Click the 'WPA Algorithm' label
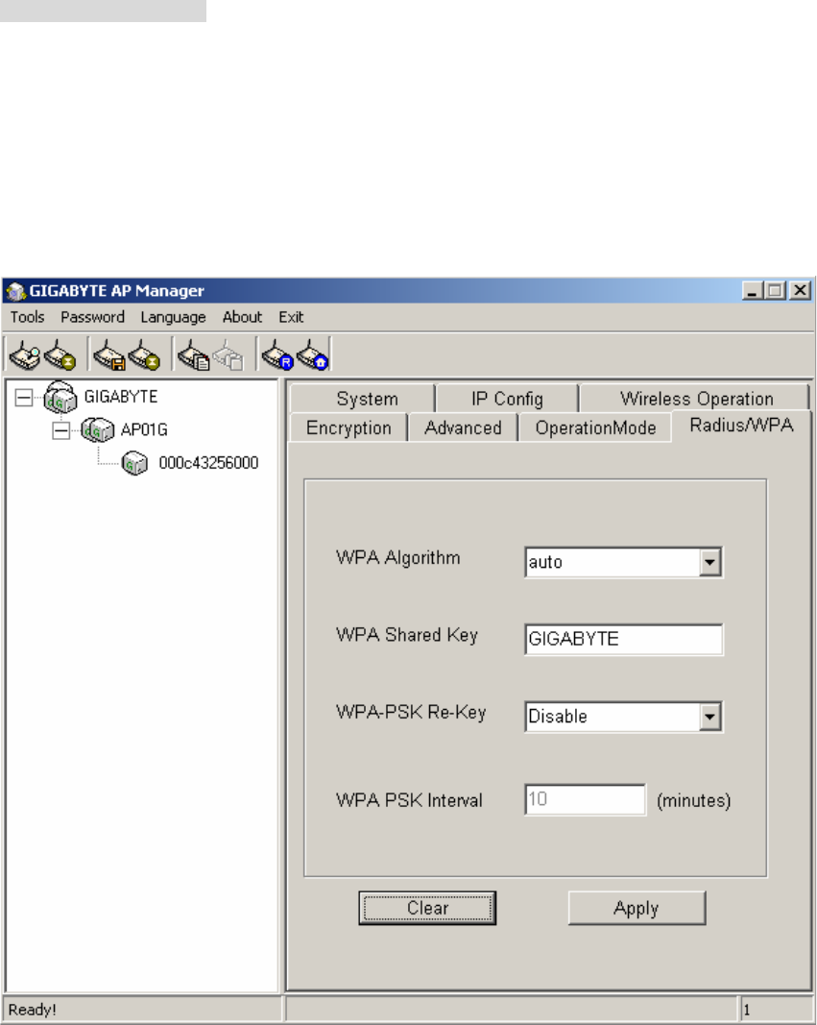The height and width of the screenshot is (1025, 817). point(397,558)
